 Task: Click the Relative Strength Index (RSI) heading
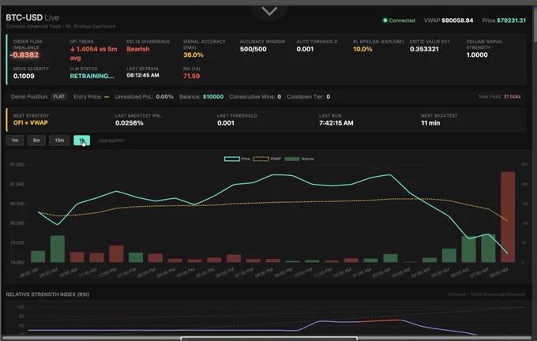pyautogui.click(x=47, y=294)
